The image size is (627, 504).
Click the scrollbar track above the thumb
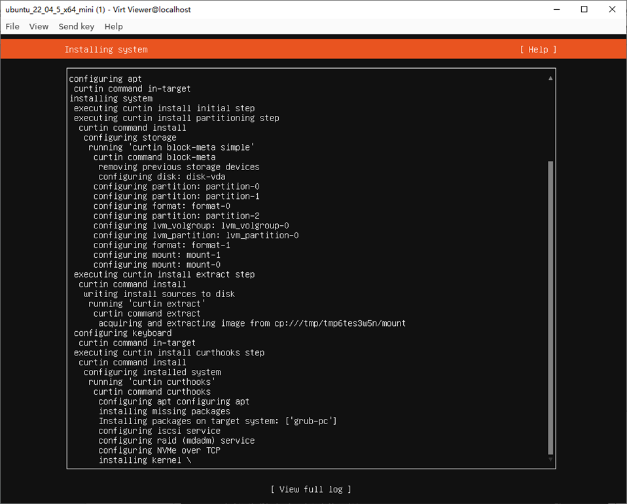click(x=550, y=121)
